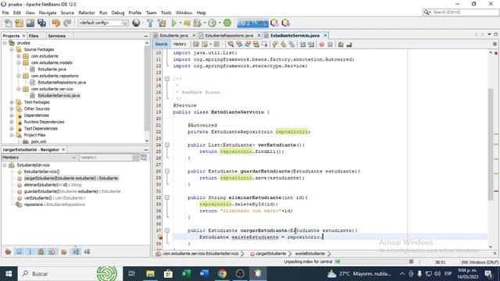Screen dimensions: 500x281
Task: Click the New File toolbar icon
Action: (9, 23)
